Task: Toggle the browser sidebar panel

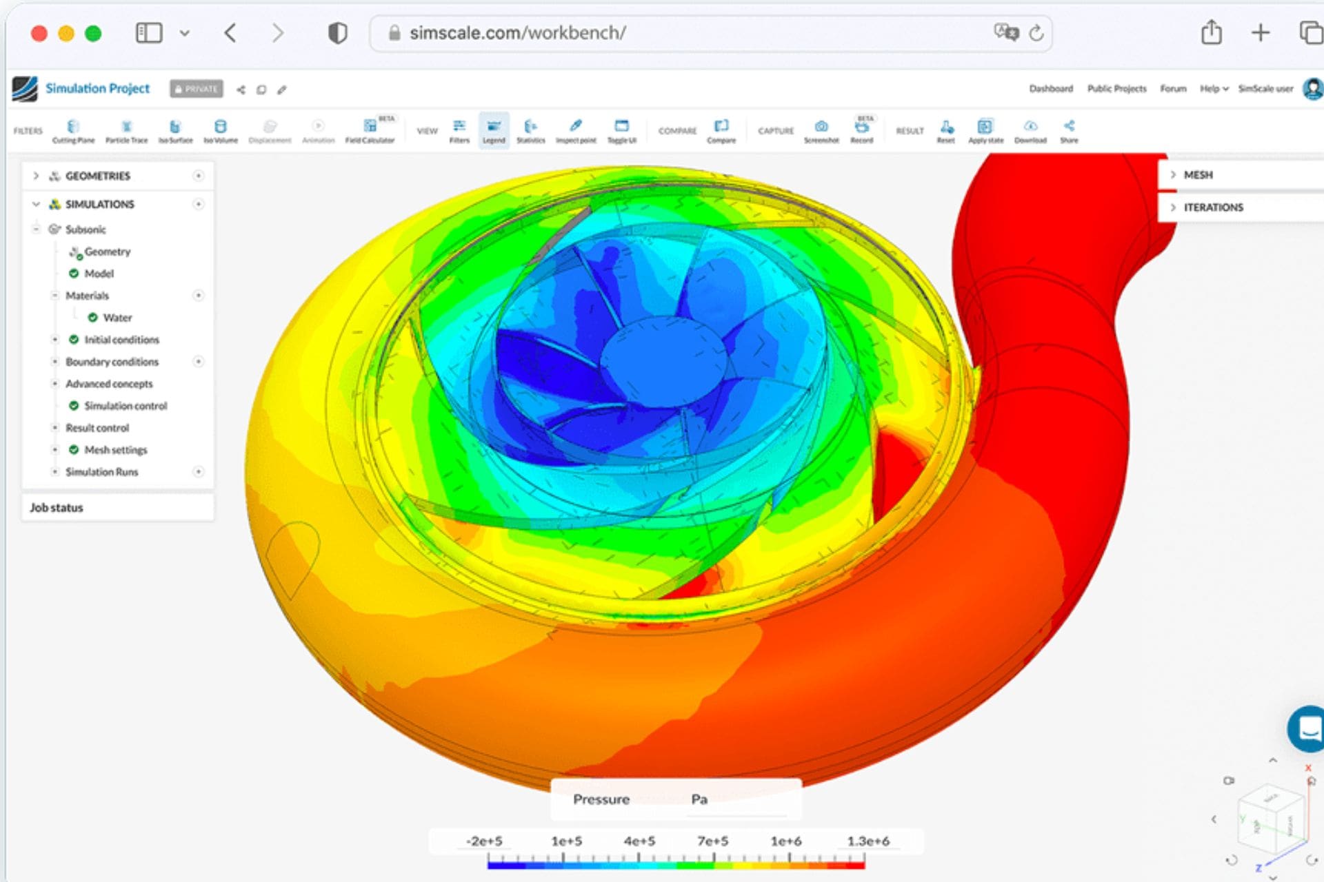Action: [149, 32]
